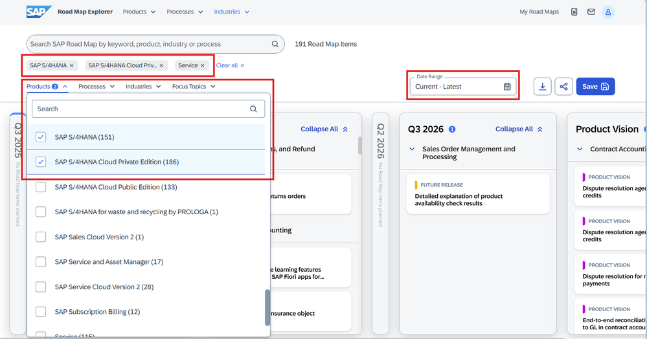The image size is (647, 339).
Task: Collapse Sales Order Management and Processing section
Action: pyautogui.click(x=412, y=149)
